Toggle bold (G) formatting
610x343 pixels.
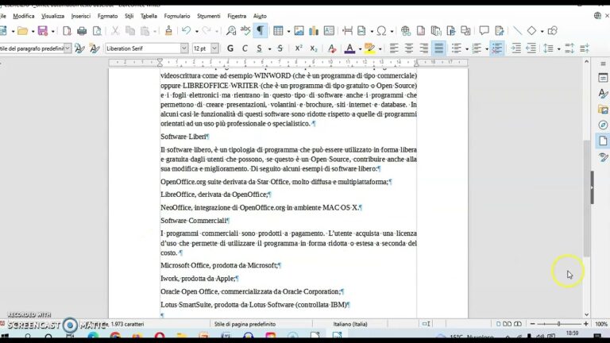pos(230,48)
